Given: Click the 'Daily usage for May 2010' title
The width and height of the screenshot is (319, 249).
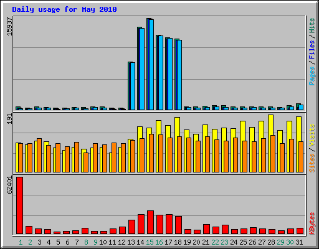Looking at the screenshot, I should [64, 9].
